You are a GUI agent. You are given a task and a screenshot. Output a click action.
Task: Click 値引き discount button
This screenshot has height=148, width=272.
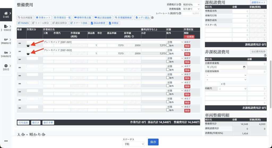pos(36,123)
